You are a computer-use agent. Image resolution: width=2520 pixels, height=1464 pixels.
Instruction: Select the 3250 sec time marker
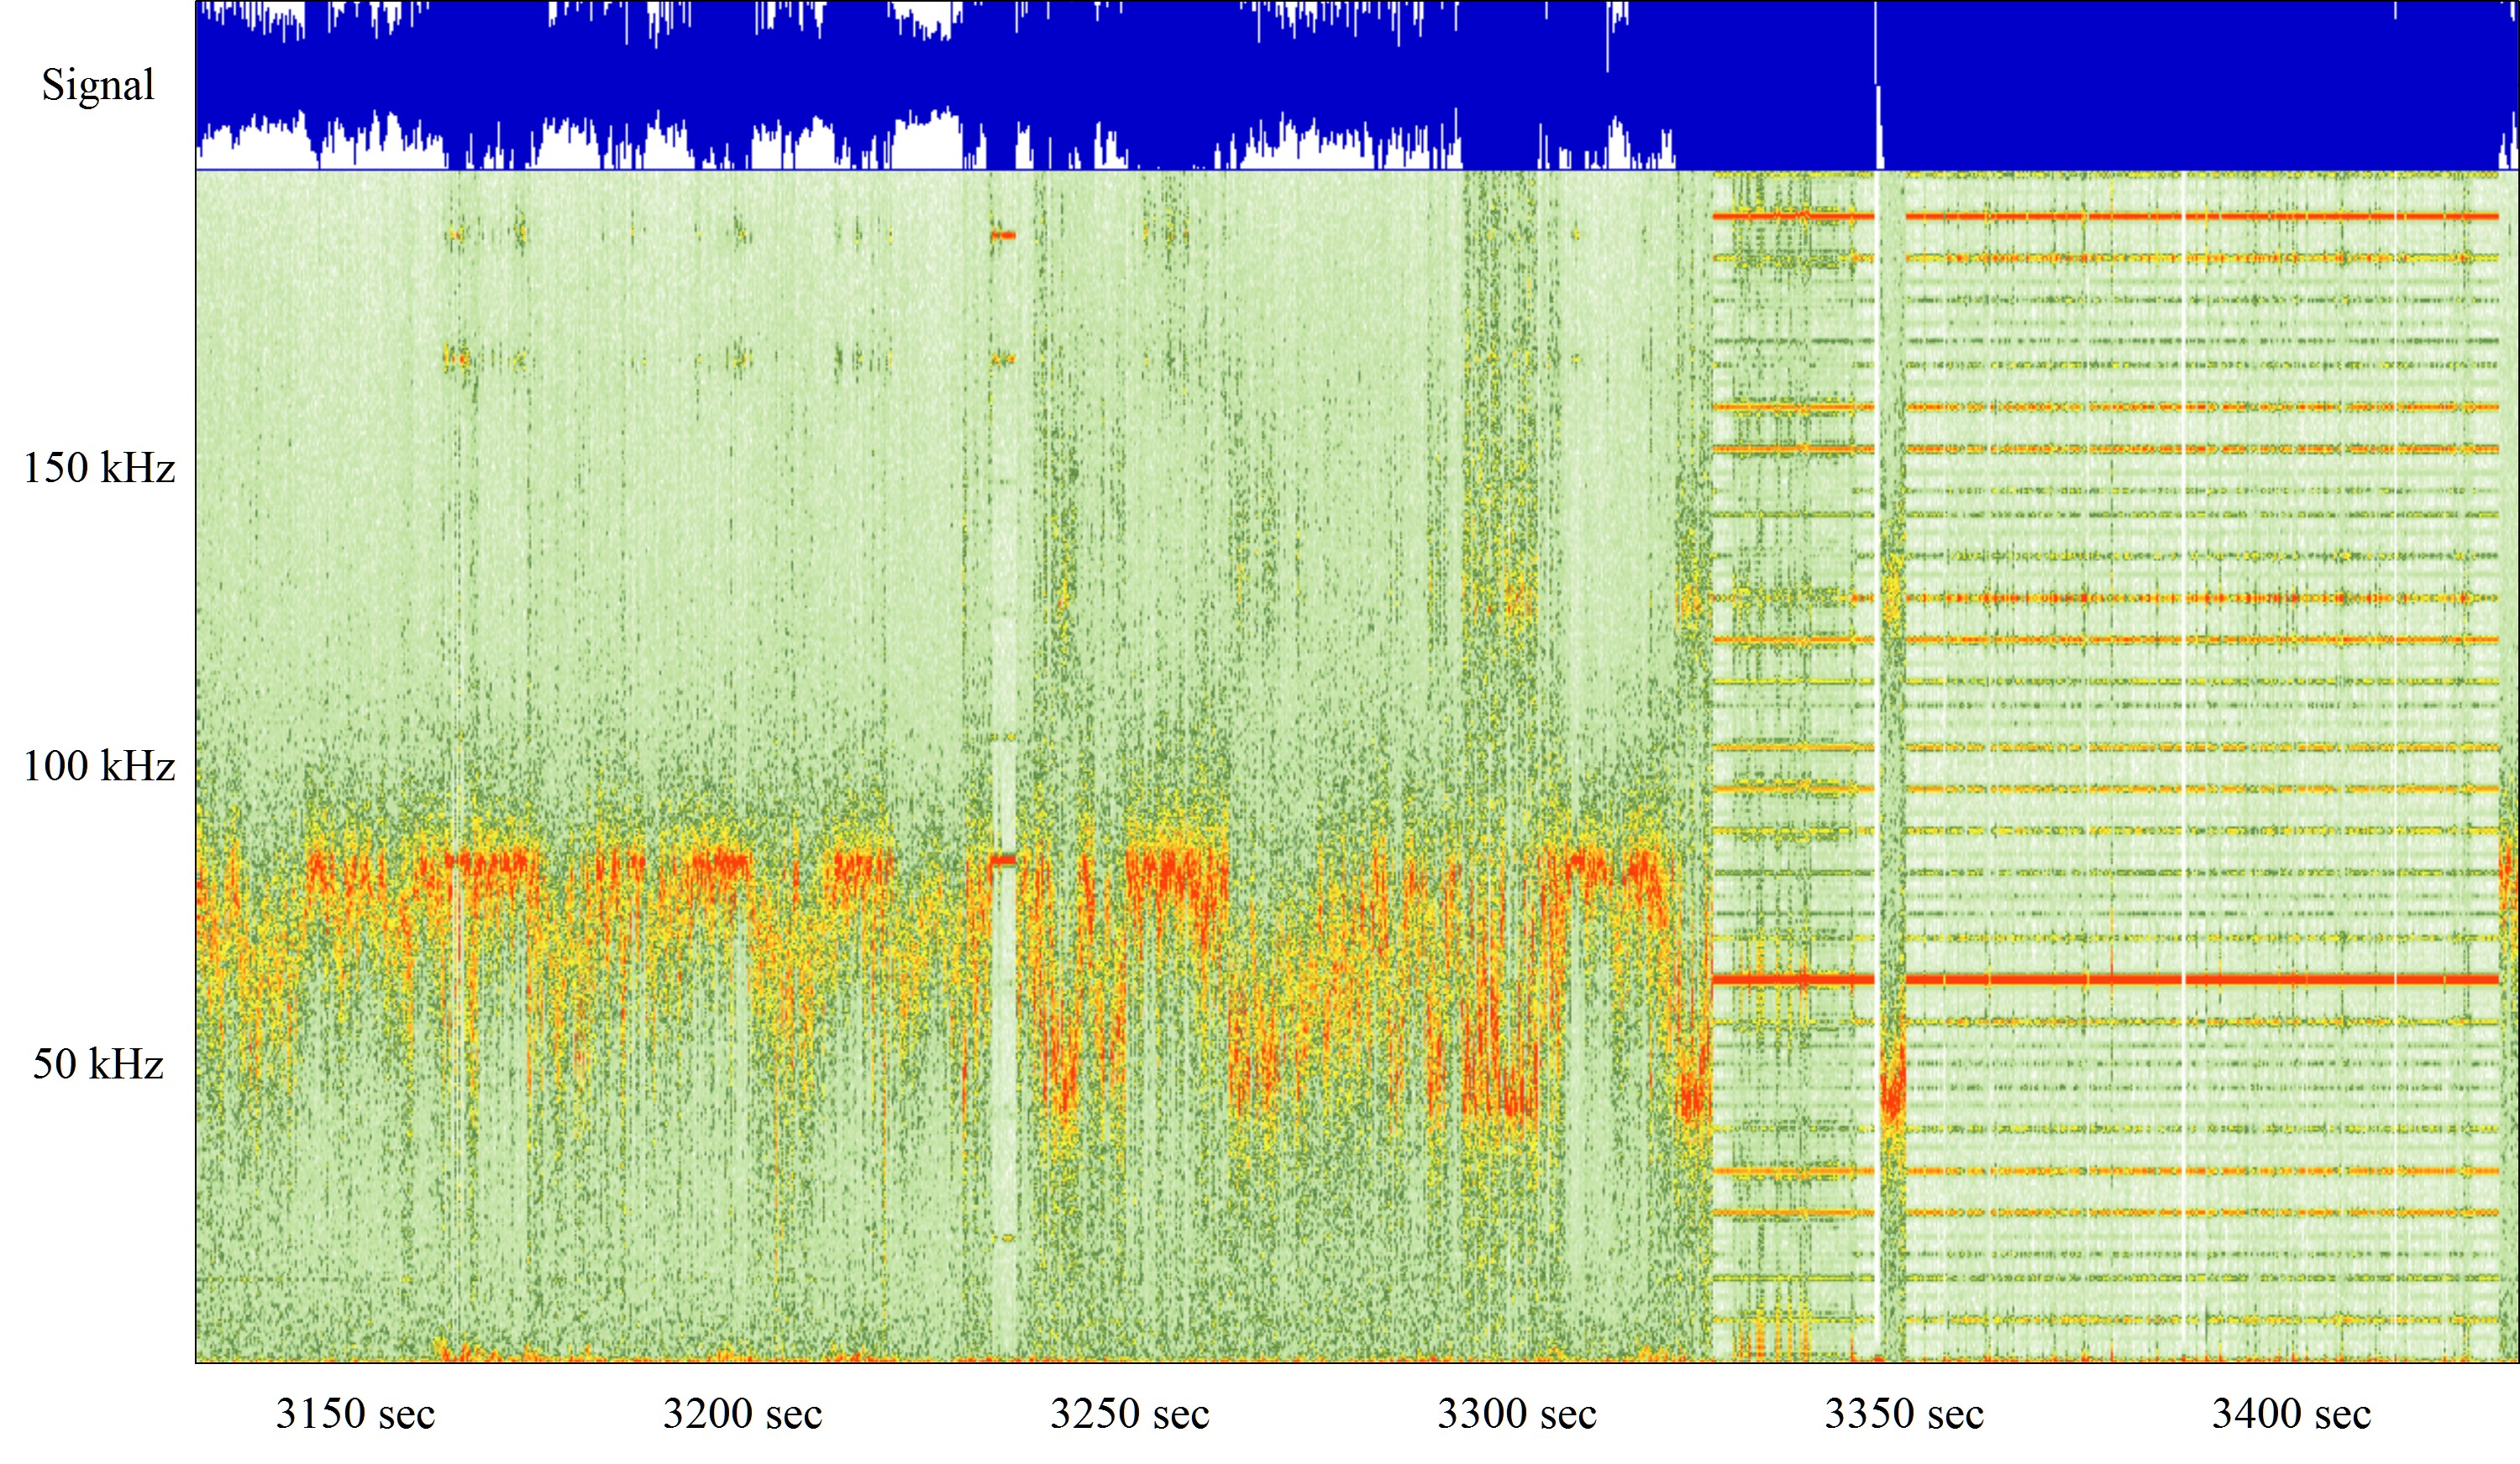tap(1129, 1413)
